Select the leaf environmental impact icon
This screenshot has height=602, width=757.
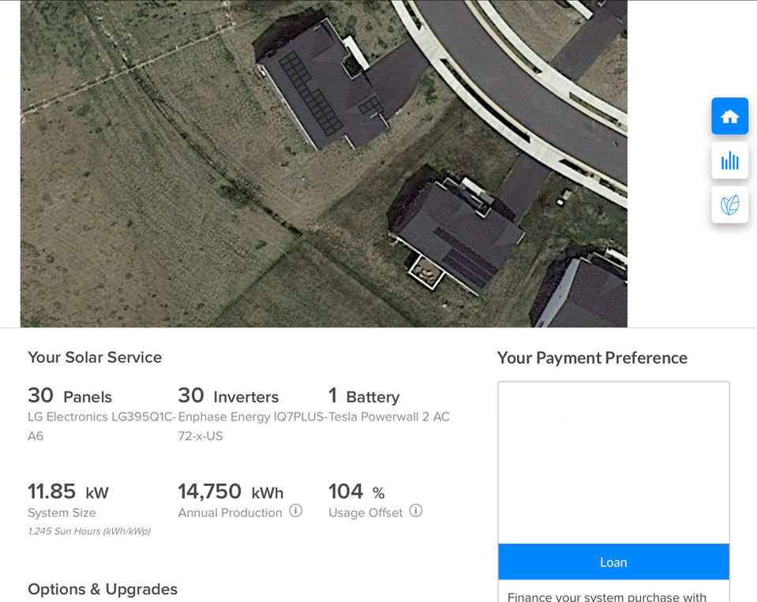tap(729, 205)
